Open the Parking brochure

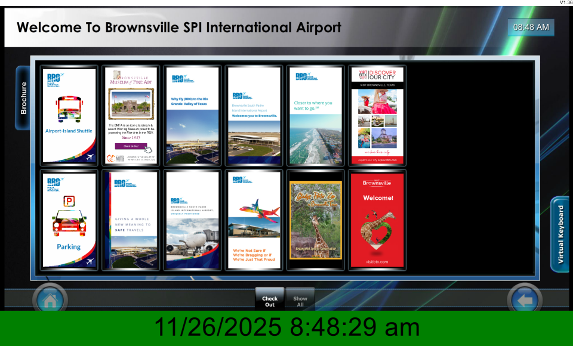69,220
